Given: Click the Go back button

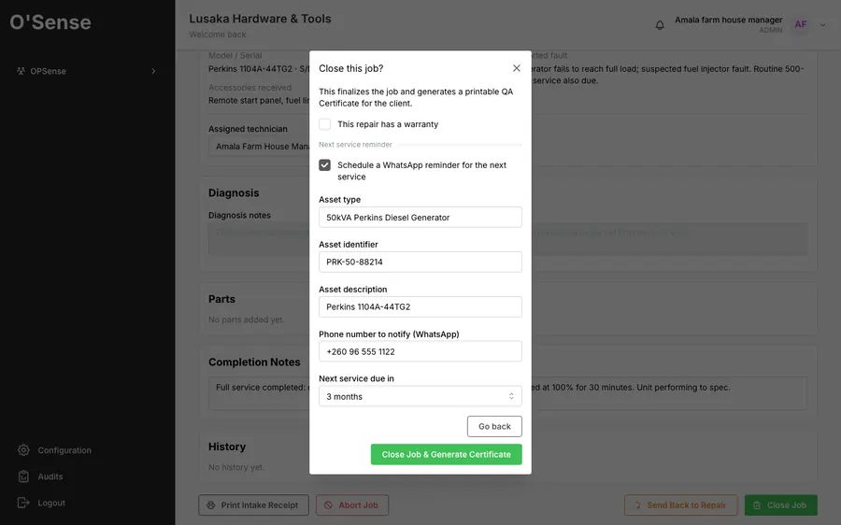Looking at the screenshot, I should (494, 426).
